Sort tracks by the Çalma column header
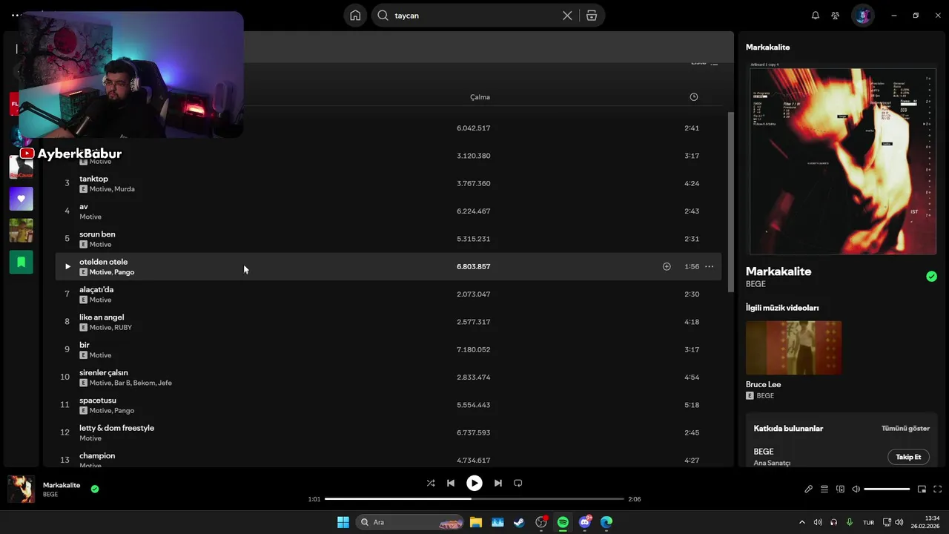Viewport: 949px width, 534px height. [480, 97]
